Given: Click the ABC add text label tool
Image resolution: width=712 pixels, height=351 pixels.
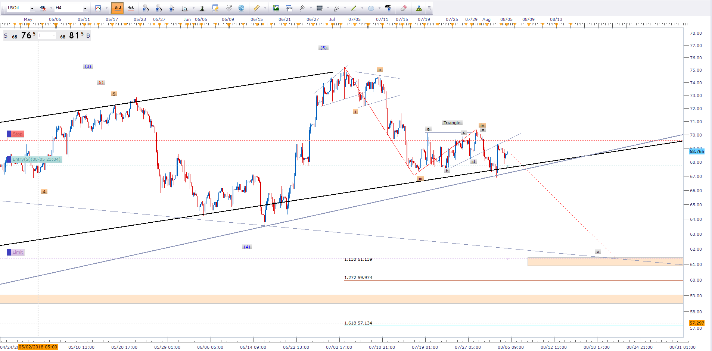Looking at the screenshot, I should coord(388,8).
